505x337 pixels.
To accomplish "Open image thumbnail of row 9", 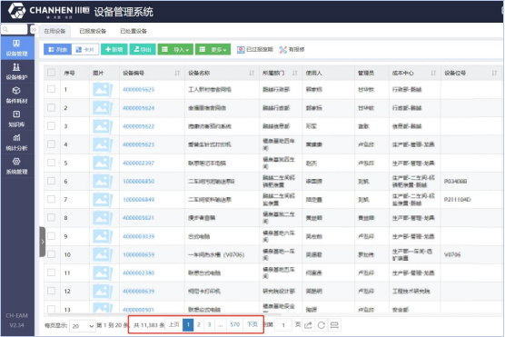I will tap(103, 236).
